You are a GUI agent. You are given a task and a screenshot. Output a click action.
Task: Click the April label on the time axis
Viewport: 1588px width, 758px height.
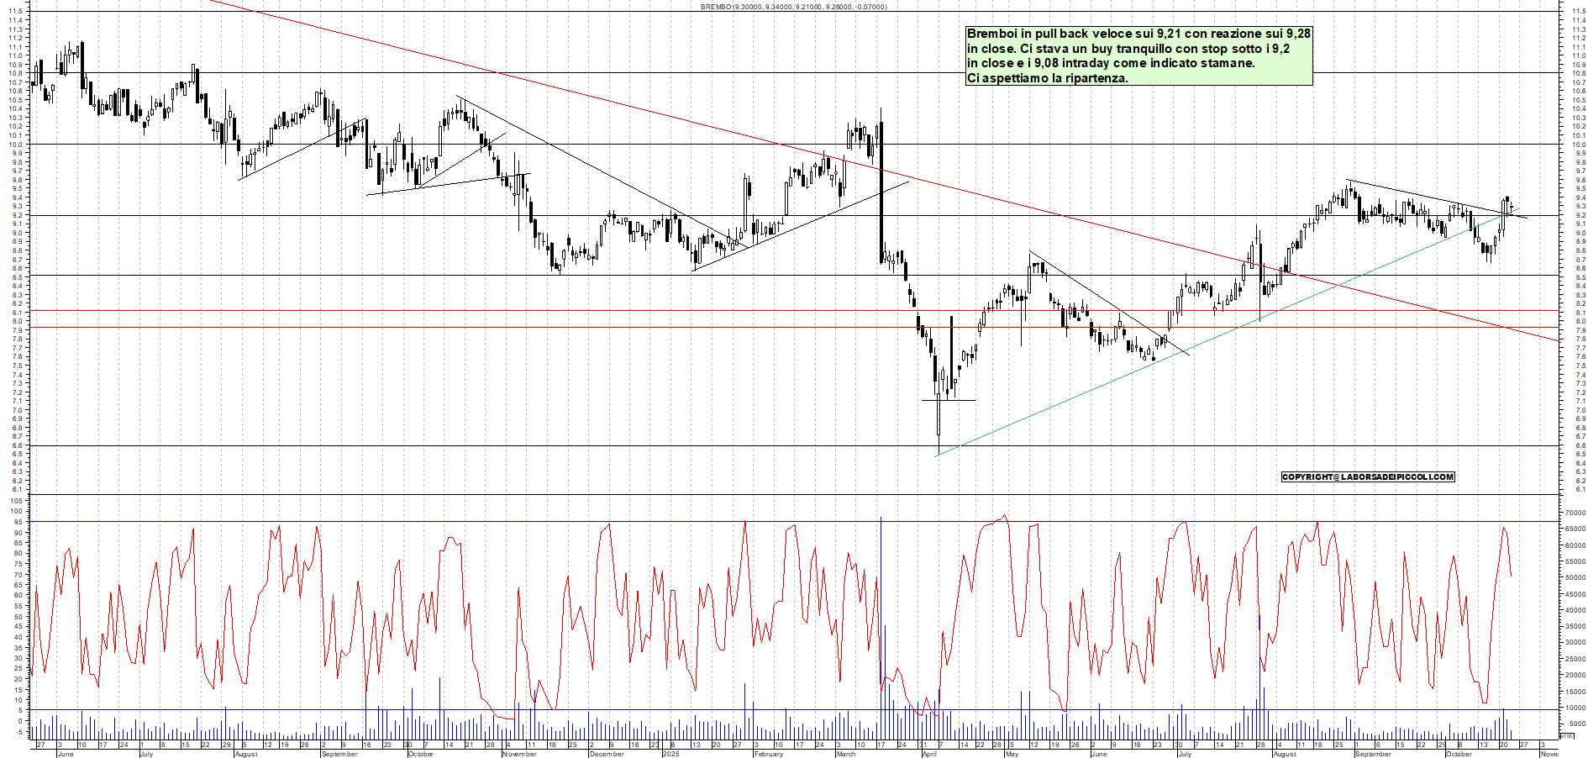(x=929, y=754)
